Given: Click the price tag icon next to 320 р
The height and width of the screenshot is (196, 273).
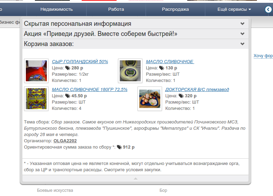Looking at the screenshot, I should click(181, 96).
